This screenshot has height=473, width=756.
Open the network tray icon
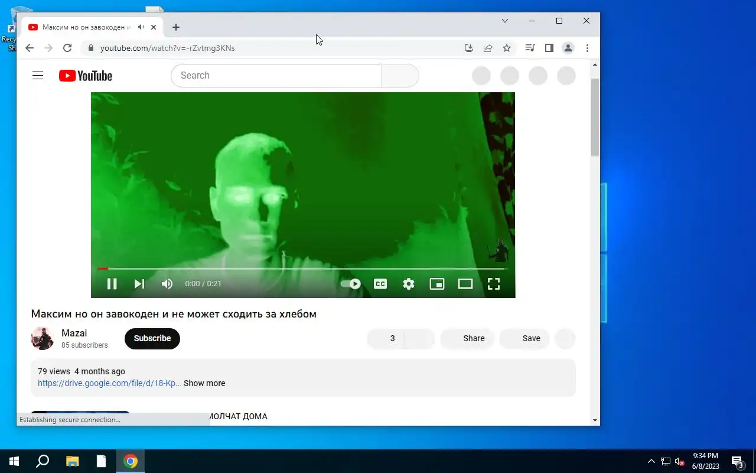pyautogui.click(x=666, y=461)
